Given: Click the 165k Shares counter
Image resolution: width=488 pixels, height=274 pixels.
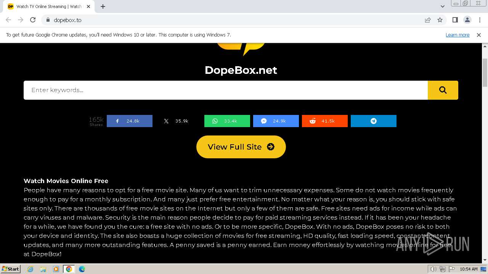Looking at the screenshot, I should (x=96, y=121).
